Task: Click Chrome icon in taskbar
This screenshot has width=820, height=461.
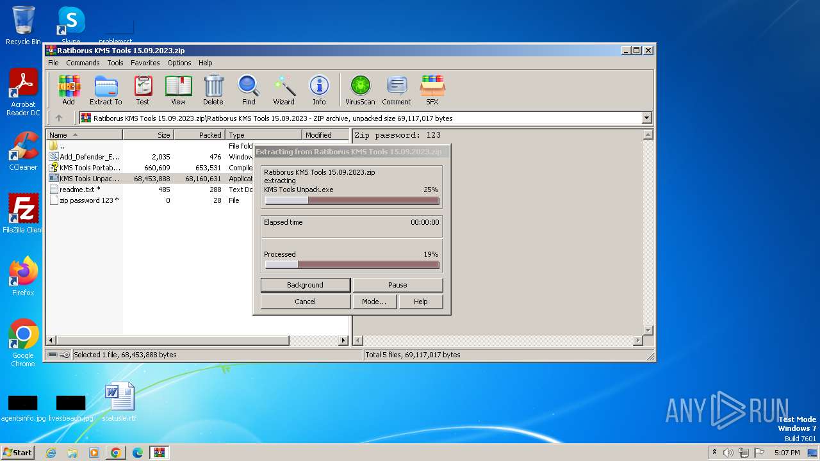Action: point(116,453)
